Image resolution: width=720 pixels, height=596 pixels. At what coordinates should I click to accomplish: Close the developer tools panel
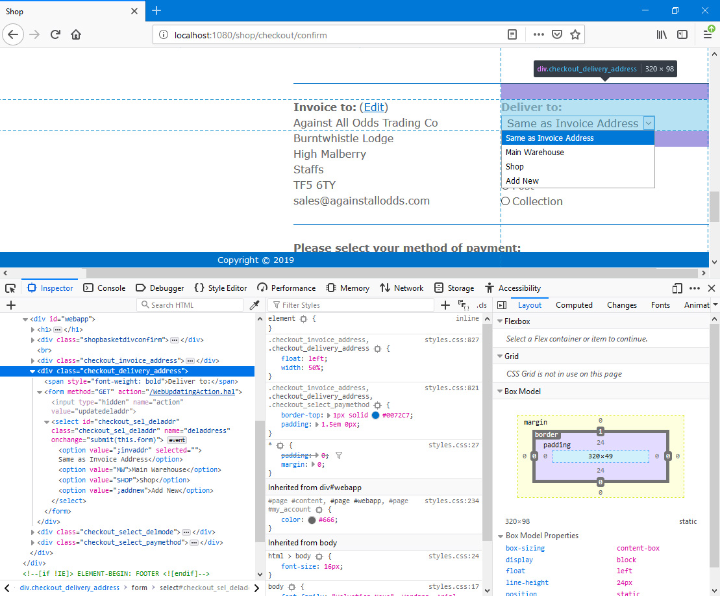711,288
